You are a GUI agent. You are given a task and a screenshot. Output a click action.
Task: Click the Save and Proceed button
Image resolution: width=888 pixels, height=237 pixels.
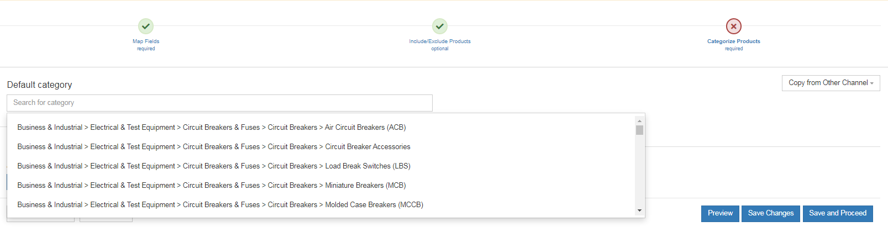[837, 213]
